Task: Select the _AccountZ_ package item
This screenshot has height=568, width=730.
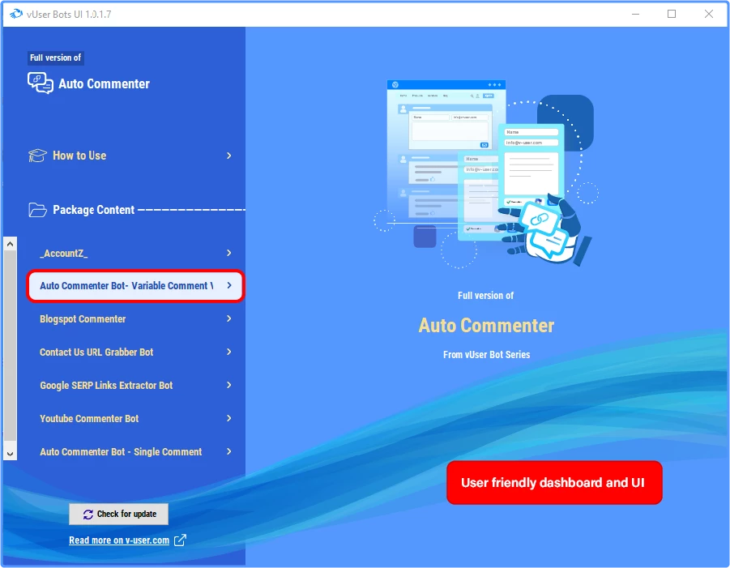Action: tap(135, 253)
